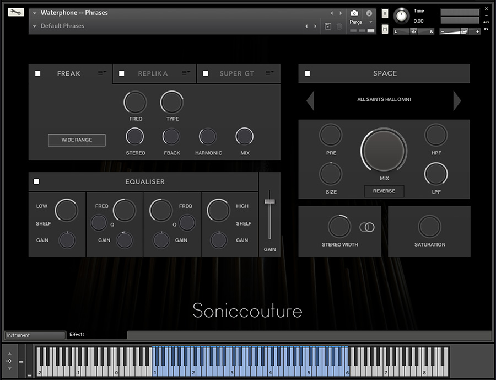Image resolution: width=496 pixels, height=380 pixels.
Task: Click octave shift down arrow on keyboard
Action: (x=9, y=368)
